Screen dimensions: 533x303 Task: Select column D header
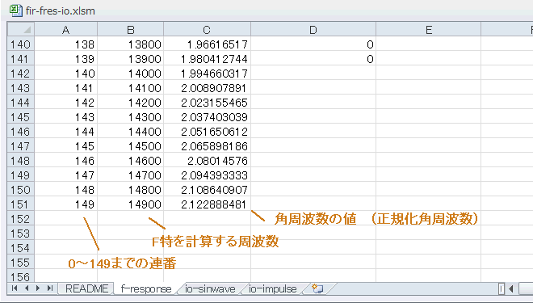tap(313, 30)
